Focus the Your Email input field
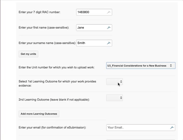Image resolution: width=183 pixels, height=140 pixels. pos(141,127)
